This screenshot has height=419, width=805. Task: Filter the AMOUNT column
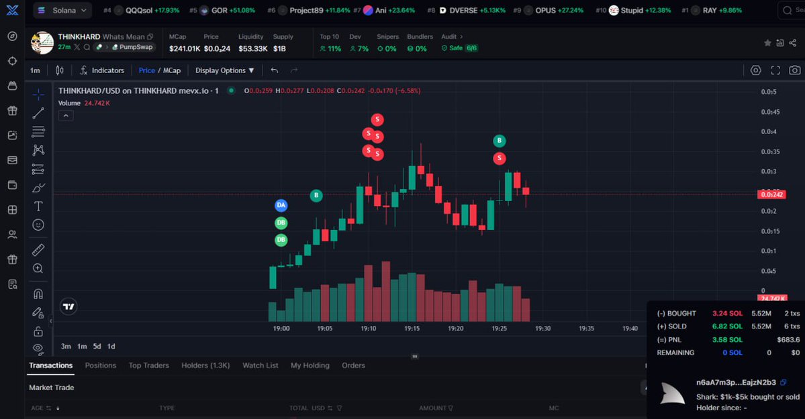coord(451,408)
